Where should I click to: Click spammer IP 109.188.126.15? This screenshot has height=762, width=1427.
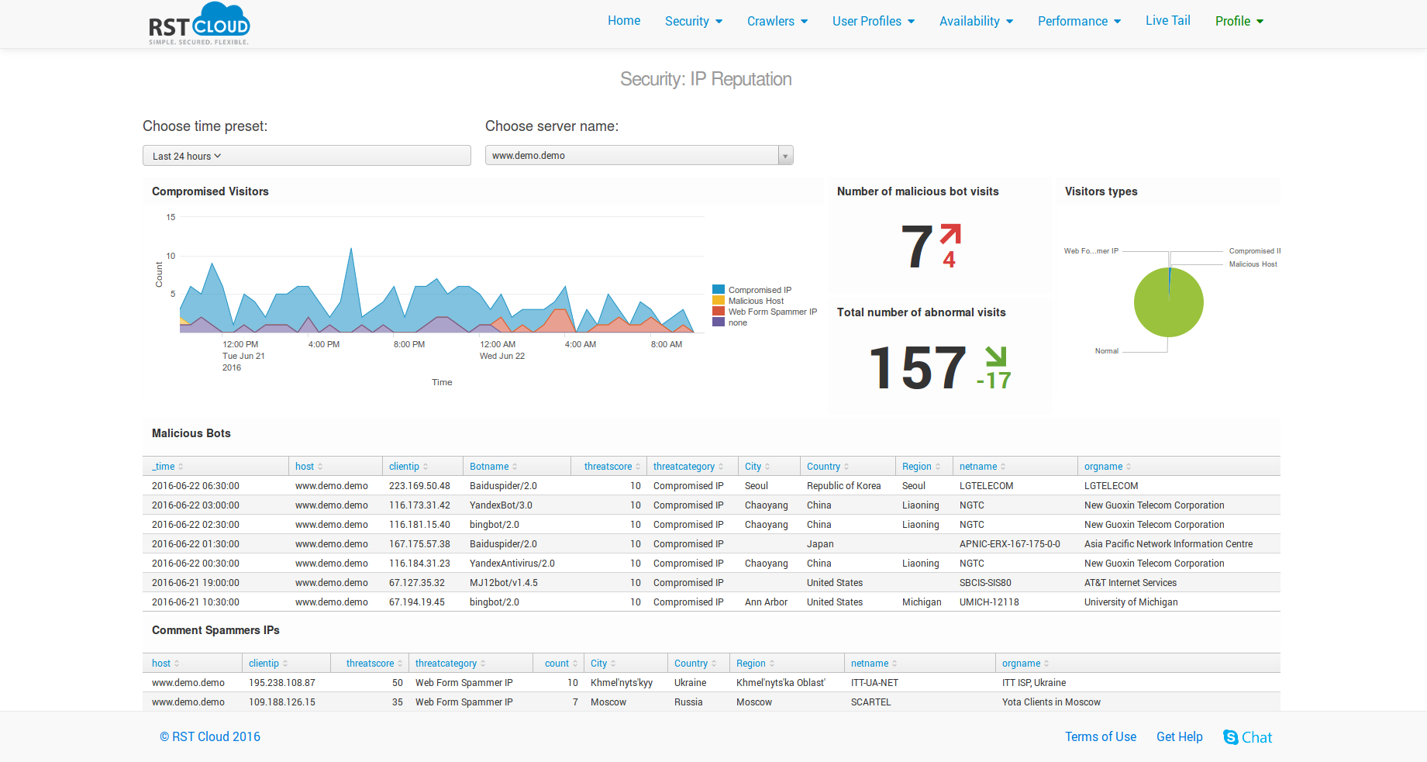(282, 702)
